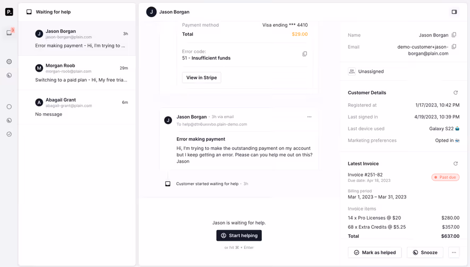Open Morgan Roob's paid plan conversation
This screenshot has width=470, height=267.
77,73
